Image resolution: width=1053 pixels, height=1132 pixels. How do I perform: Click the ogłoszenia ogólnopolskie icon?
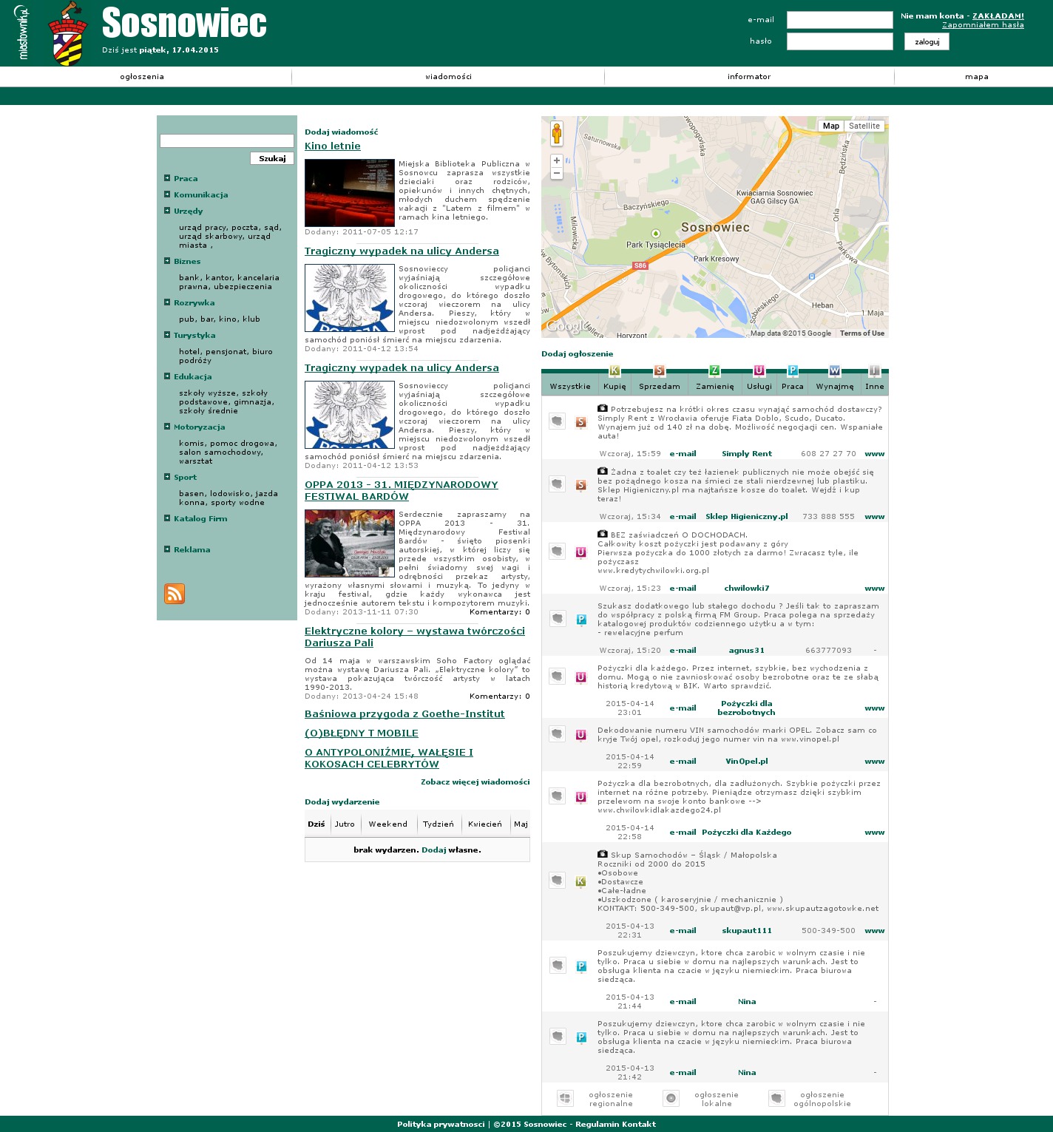[776, 1098]
